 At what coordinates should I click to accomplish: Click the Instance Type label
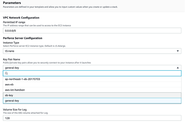11,43
